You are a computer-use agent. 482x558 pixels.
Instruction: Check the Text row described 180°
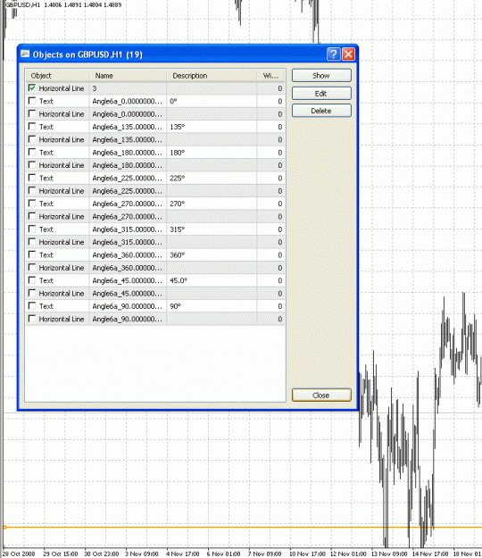coord(32,152)
